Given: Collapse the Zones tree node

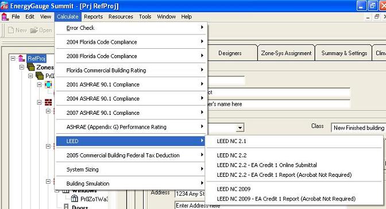Looking at the screenshot, I should click(x=22, y=67).
